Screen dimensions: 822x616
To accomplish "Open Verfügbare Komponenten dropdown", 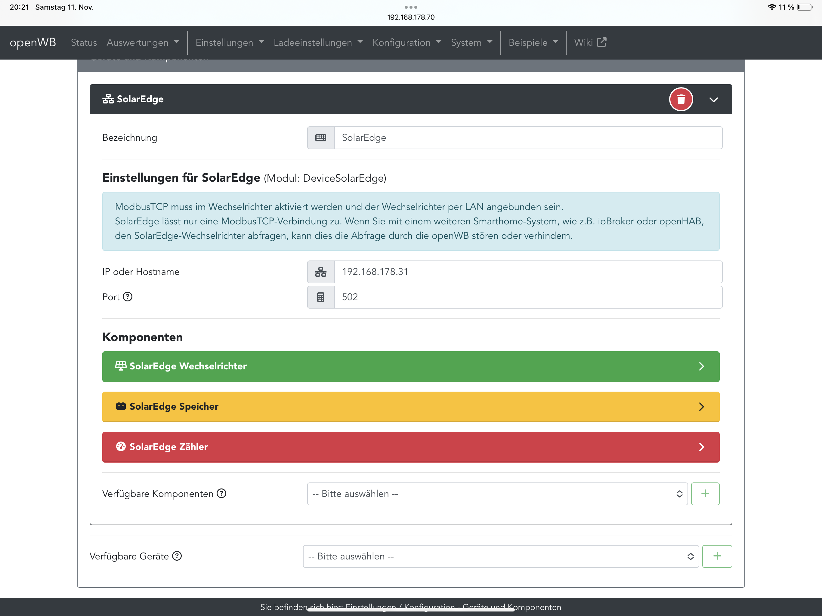I will [497, 494].
